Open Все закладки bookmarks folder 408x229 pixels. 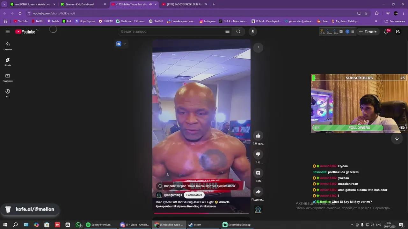pyautogui.click(x=395, y=21)
